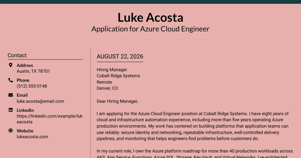Viewport: 301px width, 158px height.
Task: Click the luke.acosta@email.com address
Action: coord(40,101)
